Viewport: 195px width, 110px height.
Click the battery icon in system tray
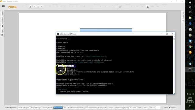tap(190, 94)
